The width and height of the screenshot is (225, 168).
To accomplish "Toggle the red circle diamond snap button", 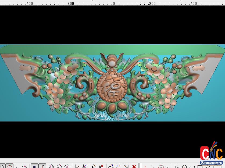I will [x=10, y=166].
